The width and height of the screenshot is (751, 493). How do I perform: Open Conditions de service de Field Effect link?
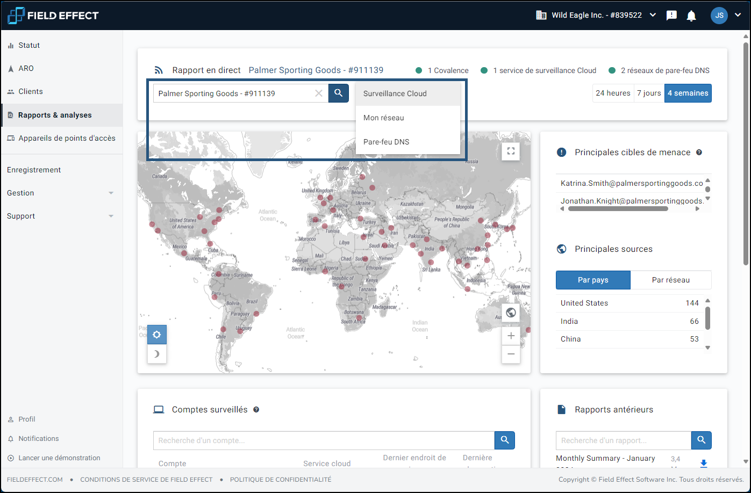click(x=146, y=480)
